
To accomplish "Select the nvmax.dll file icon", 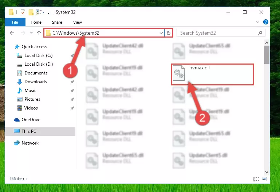I will tap(179, 73).
